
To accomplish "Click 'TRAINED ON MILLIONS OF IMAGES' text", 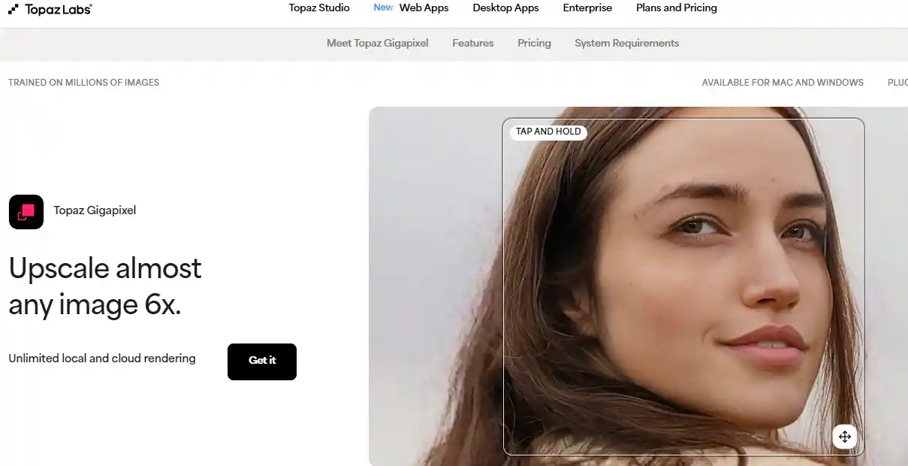I will click(x=83, y=83).
